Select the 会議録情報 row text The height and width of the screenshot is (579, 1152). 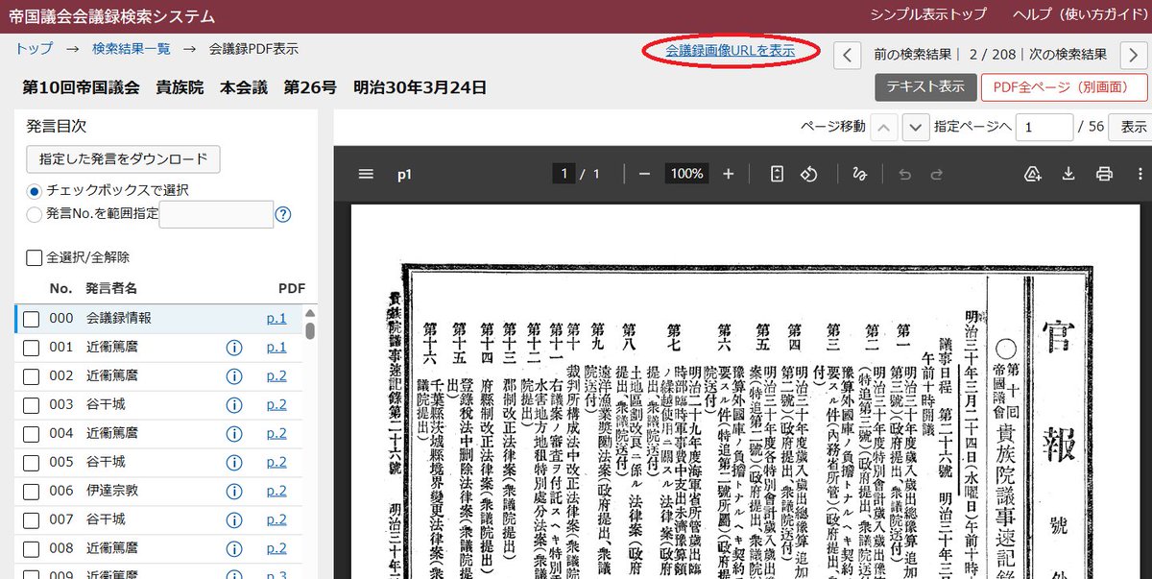pos(118,318)
